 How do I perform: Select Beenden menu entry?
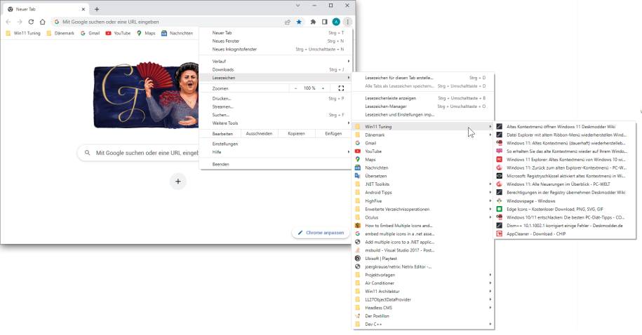277,165
